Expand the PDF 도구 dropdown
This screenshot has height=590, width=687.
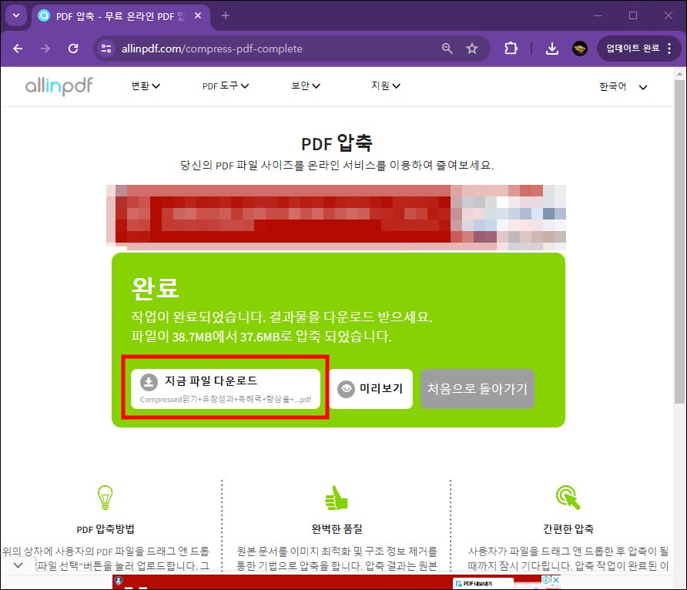pos(223,86)
